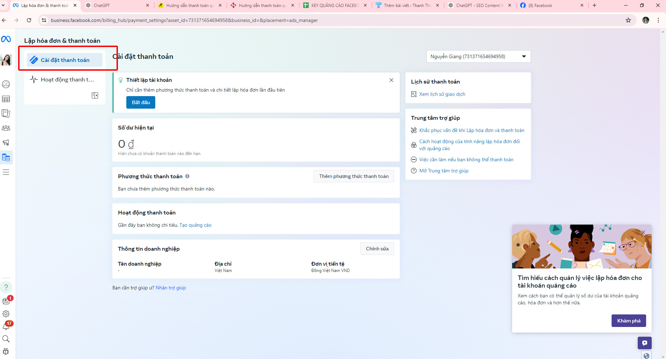This screenshot has height=359, width=666.
Task: Click the bug report icon
Action: click(6, 351)
